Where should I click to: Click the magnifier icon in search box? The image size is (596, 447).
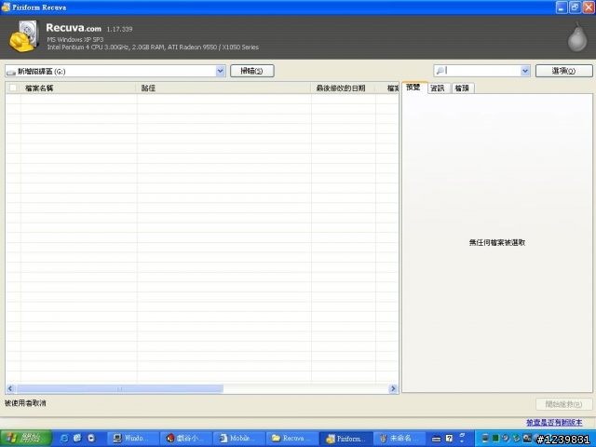tap(440, 71)
